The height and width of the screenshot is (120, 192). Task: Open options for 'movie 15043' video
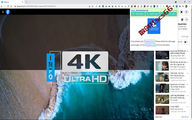pyautogui.click(x=187, y=107)
